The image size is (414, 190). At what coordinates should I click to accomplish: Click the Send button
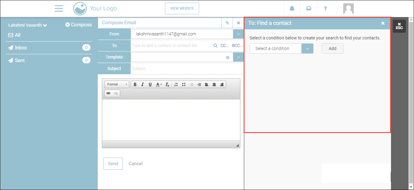click(113, 164)
